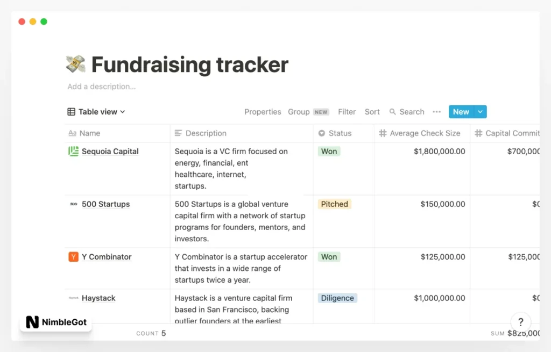Click the more options ellipsis icon
This screenshot has height=352, width=551.
click(437, 112)
